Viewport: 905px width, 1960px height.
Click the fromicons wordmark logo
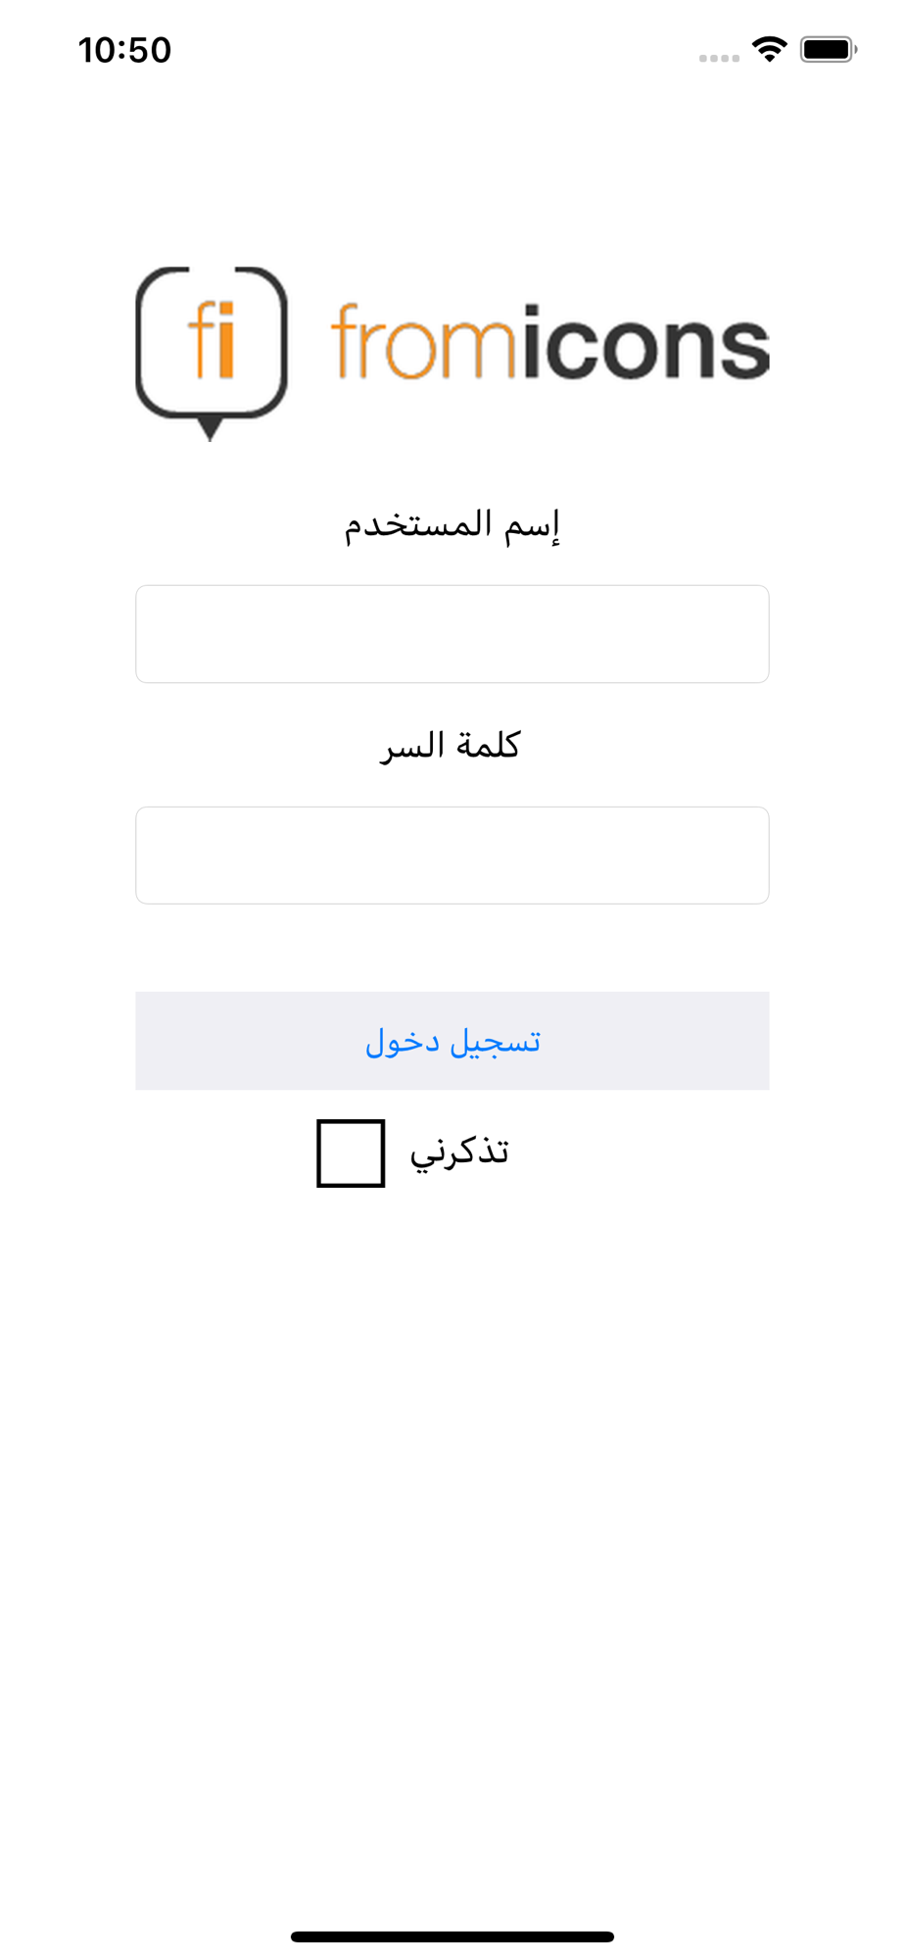(x=550, y=341)
